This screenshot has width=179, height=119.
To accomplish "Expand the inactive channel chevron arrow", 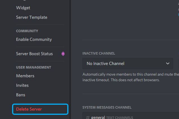I will [167, 64].
